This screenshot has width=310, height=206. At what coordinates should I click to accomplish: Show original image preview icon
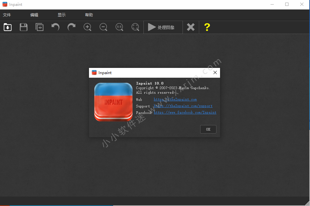point(39,27)
